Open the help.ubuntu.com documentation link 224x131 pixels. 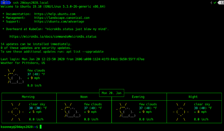click(55, 14)
